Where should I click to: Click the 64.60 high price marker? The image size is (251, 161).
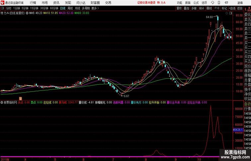click(209, 17)
